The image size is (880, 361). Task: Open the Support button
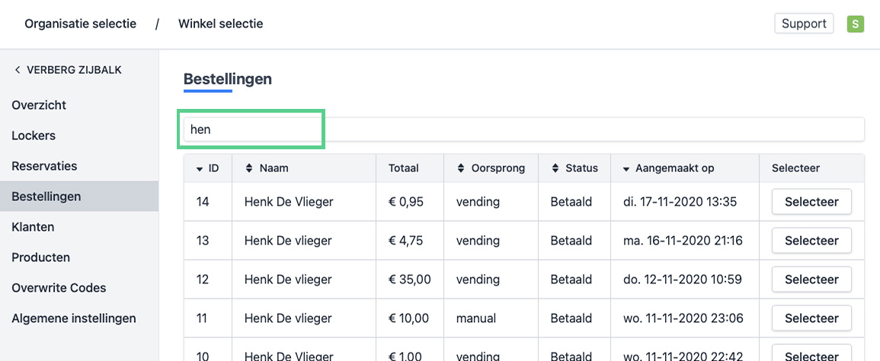[804, 24]
